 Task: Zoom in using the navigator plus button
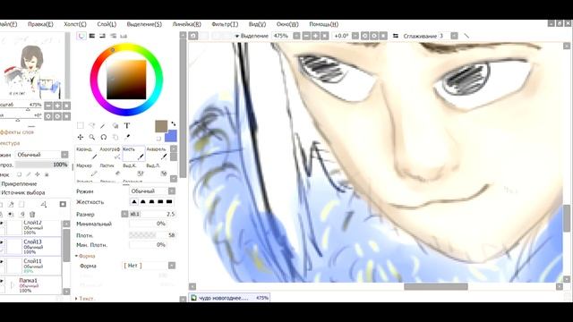(x=57, y=106)
